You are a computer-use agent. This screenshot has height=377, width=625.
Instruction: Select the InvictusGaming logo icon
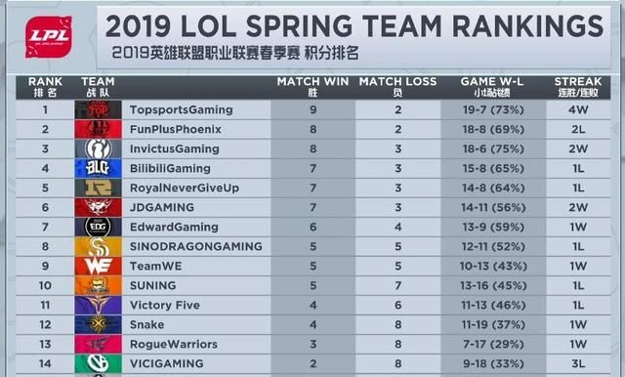98,148
